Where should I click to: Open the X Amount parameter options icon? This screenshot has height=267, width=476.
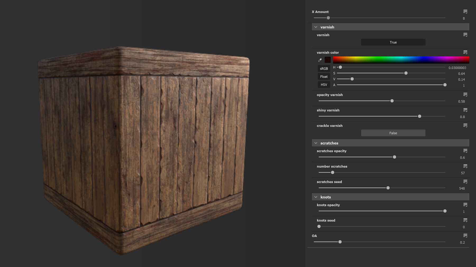[465, 11]
